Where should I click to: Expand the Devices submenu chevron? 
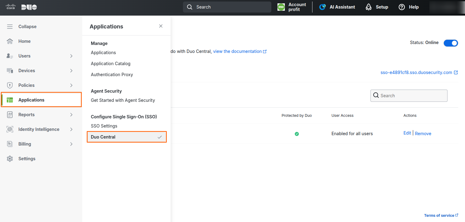pyautogui.click(x=71, y=71)
